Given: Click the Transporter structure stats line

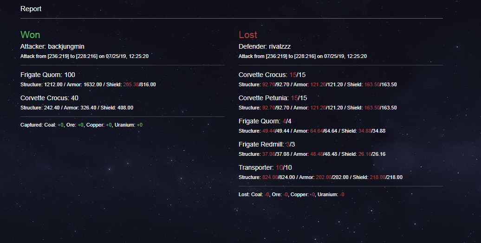Looking at the screenshot, I should 320,178.
